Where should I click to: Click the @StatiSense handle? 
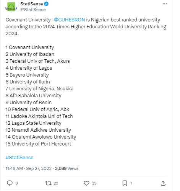click(x=33, y=10)
